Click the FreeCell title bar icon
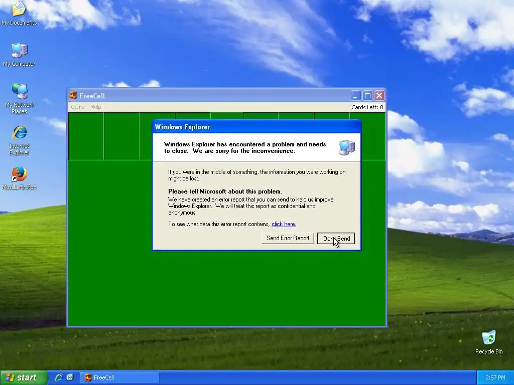 pyautogui.click(x=73, y=96)
